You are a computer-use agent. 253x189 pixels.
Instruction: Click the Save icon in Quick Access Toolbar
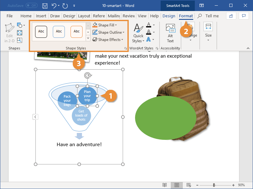click(x=45, y=5)
